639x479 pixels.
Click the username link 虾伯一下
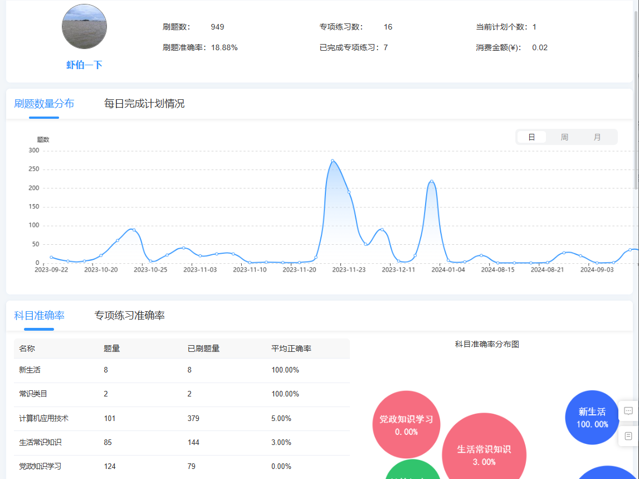click(84, 64)
